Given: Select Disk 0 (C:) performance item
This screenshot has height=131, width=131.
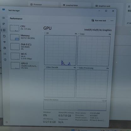Looking at the screenshot, I should click(x=25, y=46).
